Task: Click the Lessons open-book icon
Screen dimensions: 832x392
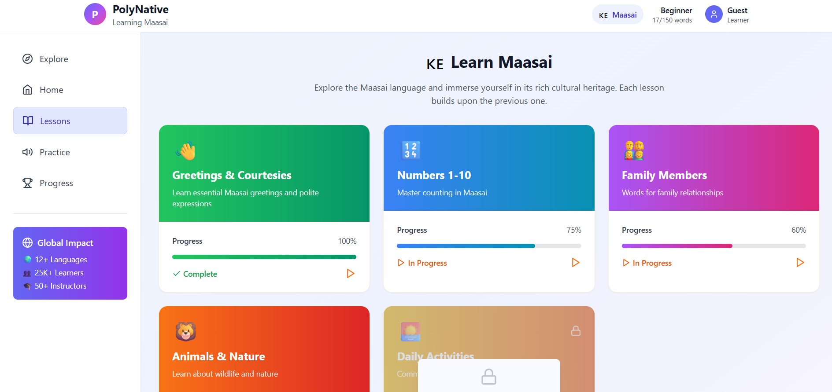Action: click(x=28, y=121)
